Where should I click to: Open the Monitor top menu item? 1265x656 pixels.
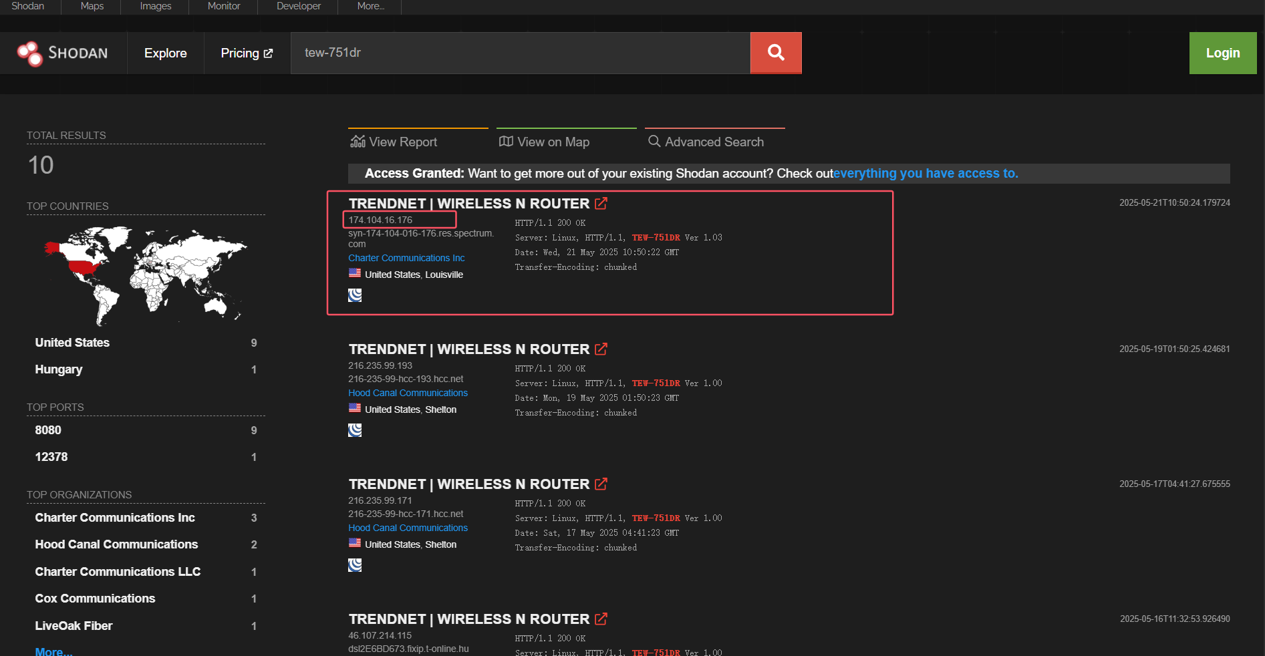point(223,6)
